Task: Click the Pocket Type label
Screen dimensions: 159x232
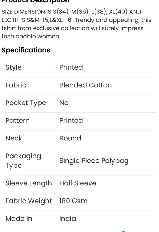Action: click(26, 103)
